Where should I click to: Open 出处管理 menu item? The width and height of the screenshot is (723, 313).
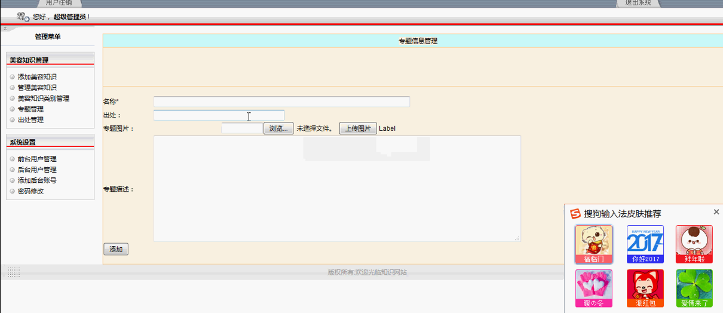[x=30, y=120]
